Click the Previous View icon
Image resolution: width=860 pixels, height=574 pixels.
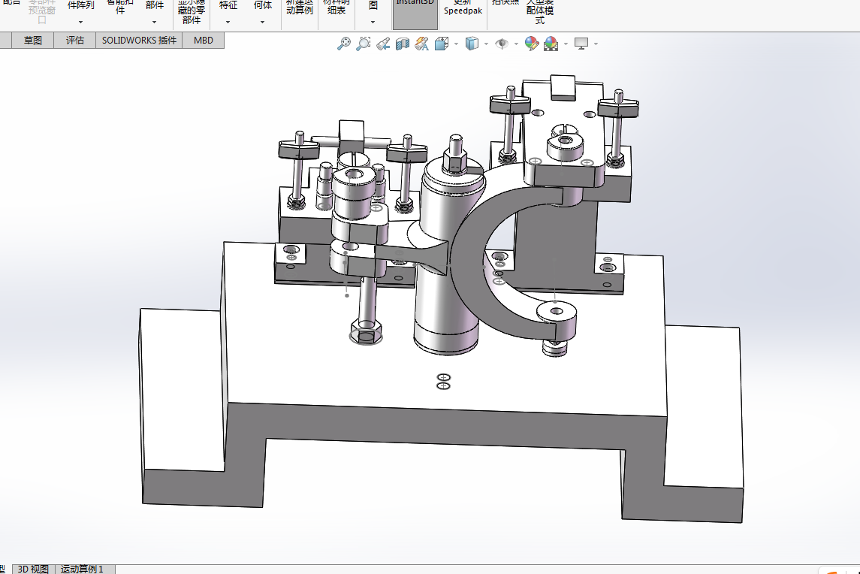coord(383,44)
